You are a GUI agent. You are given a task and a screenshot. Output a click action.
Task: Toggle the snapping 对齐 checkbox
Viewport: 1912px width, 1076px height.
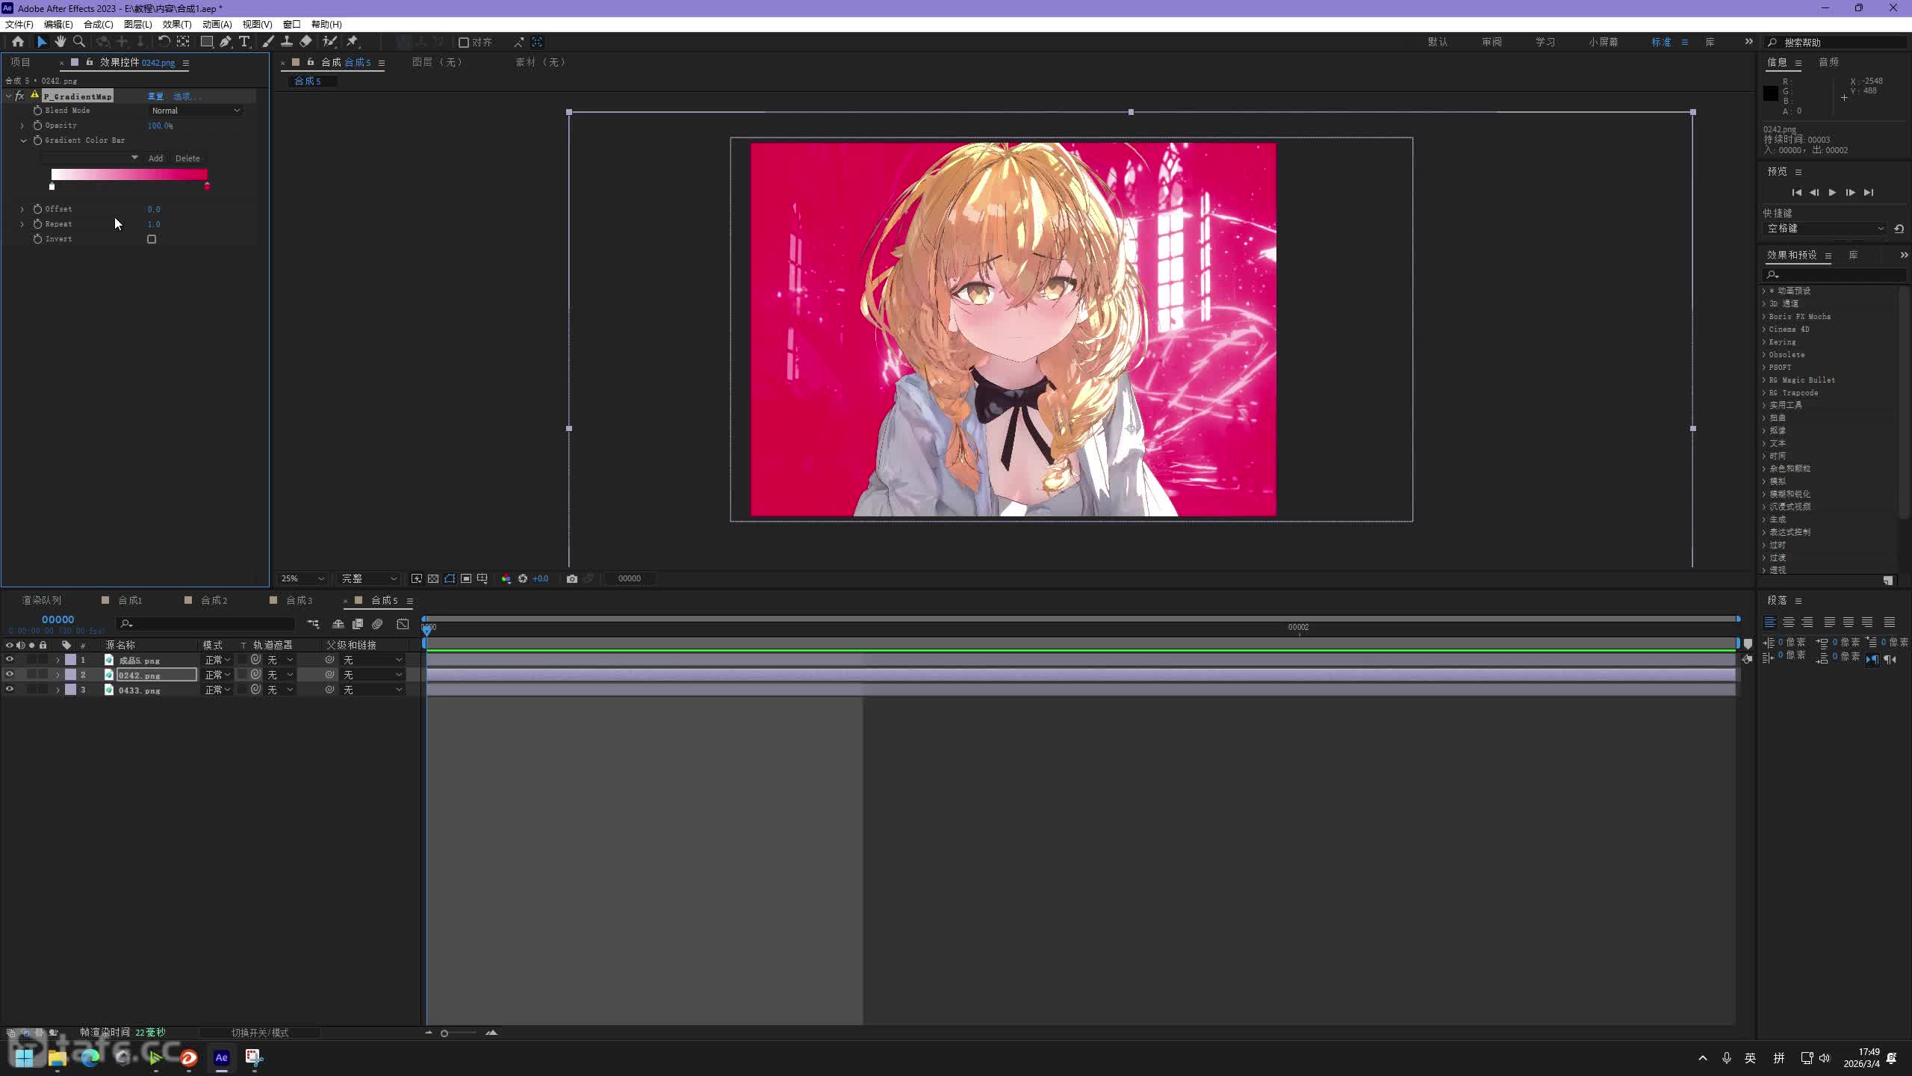tap(464, 43)
